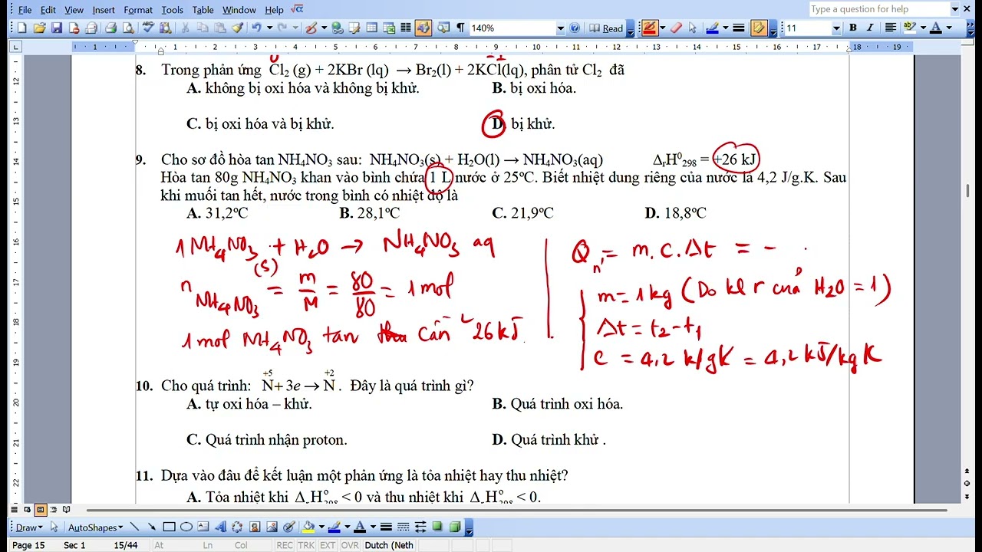Viewport: 982px width, 552px height.
Task: Open the Draw menu dropdown
Action: 29,527
